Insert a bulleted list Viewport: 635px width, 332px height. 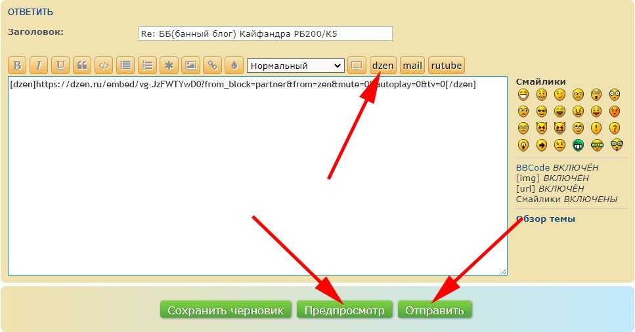pyautogui.click(x=125, y=66)
